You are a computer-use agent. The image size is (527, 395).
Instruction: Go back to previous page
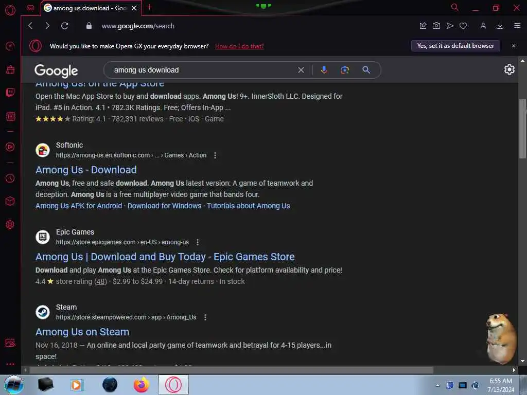pos(30,26)
